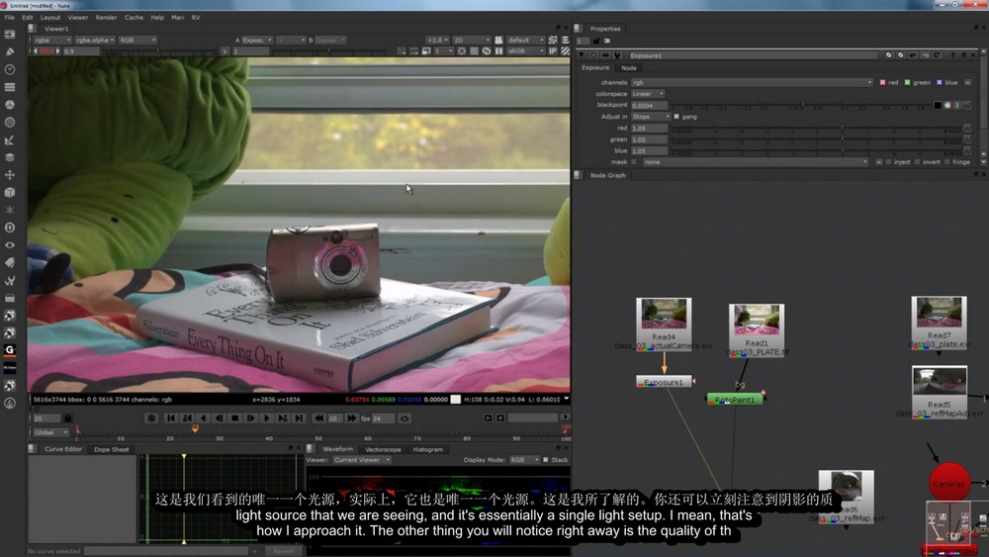Screen dimensions: 989x557
Task: Open the red value curve animation icon
Action: point(967,128)
